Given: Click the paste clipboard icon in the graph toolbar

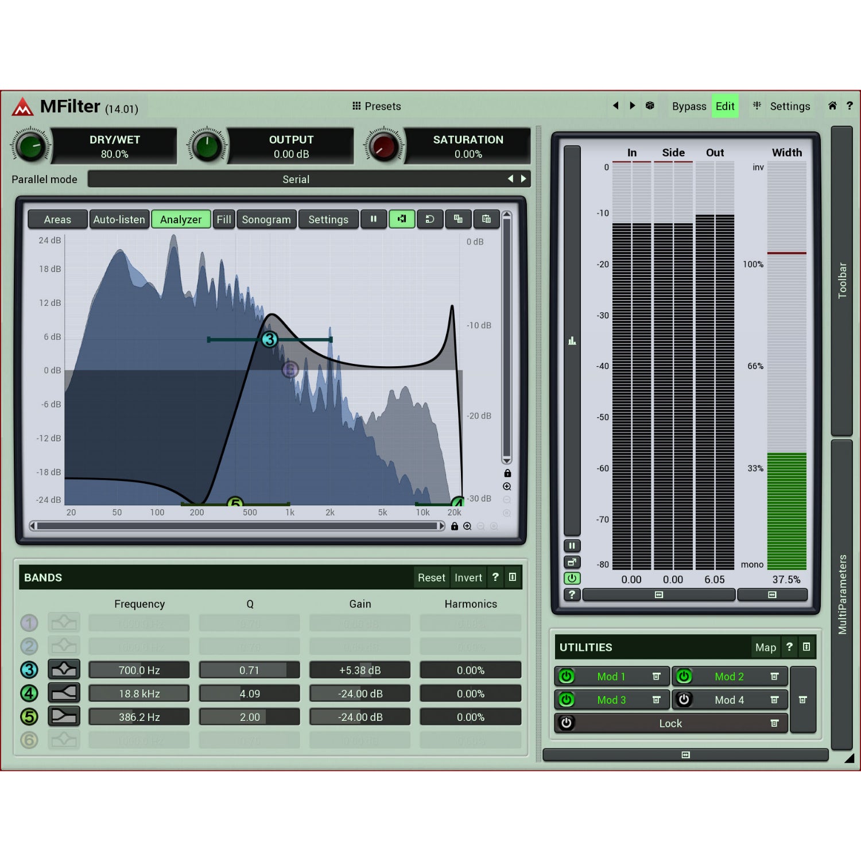Looking at the screenshot, I should point(486,219).
